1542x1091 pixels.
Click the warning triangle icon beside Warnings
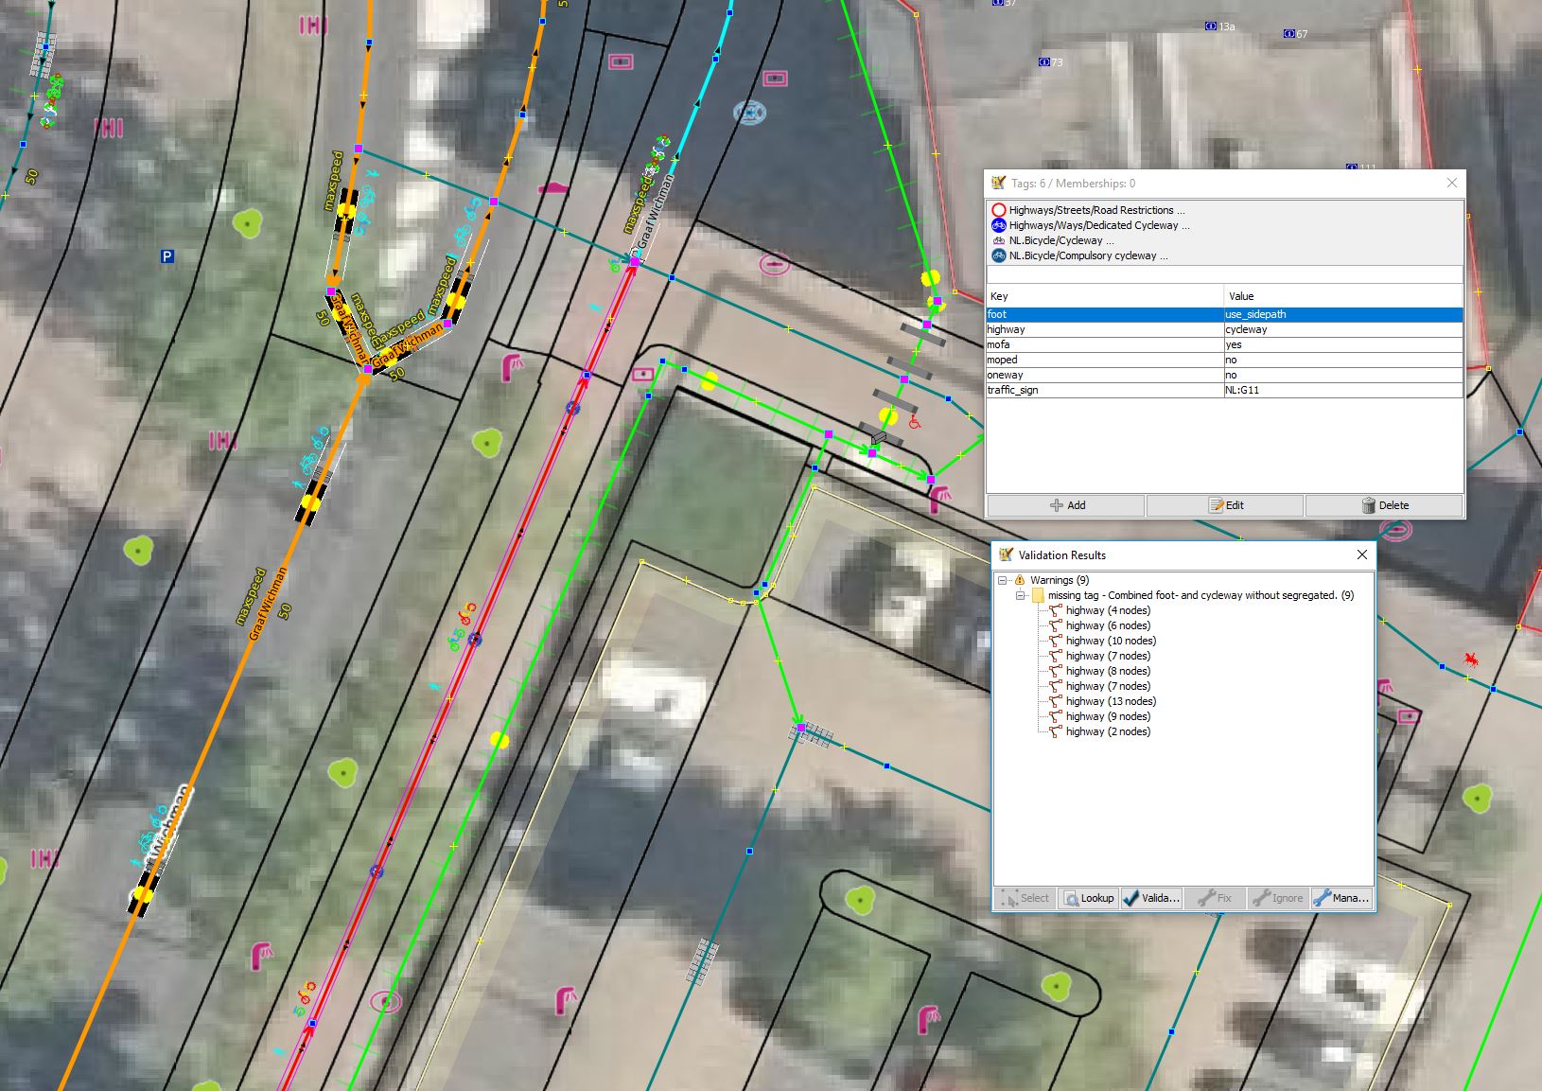click(1020, 580)
